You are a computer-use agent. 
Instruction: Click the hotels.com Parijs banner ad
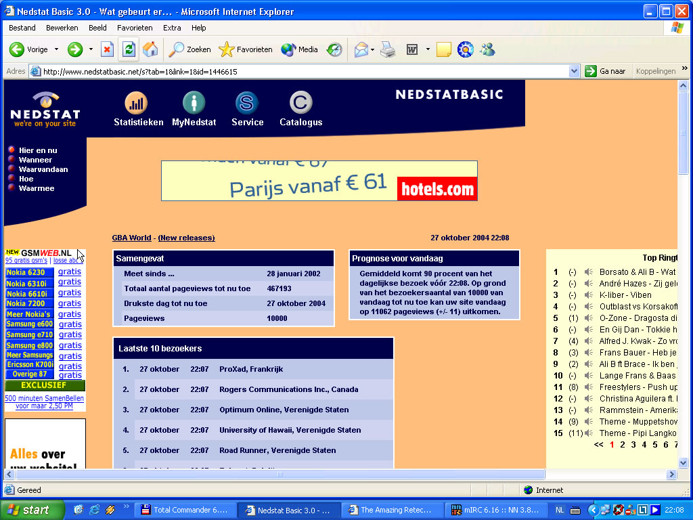[319, 181]
